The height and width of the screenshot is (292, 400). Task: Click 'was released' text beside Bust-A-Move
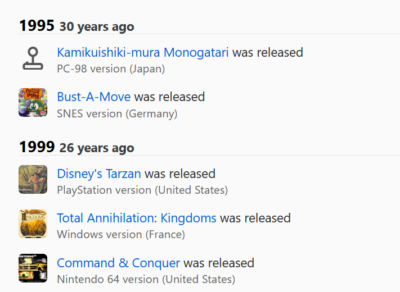pos(169,97)
